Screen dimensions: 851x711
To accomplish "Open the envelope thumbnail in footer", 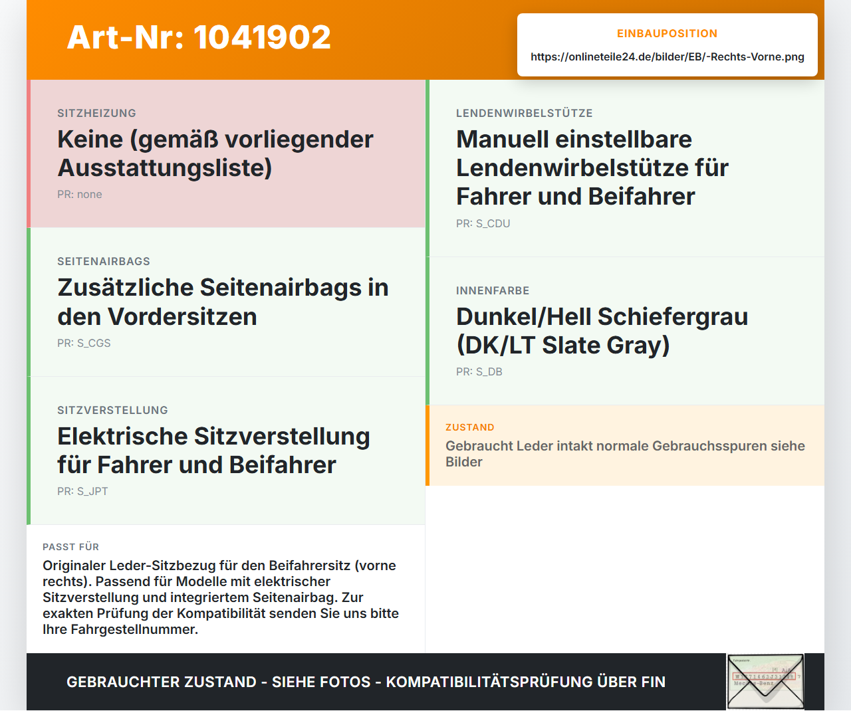I will [765, 682].
